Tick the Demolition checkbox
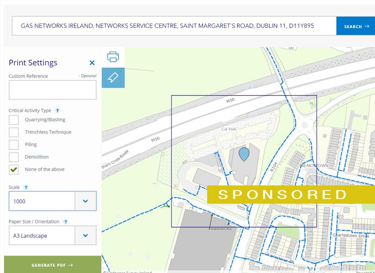Image resolution: width=375 pixels, height=273 pixels. [14, 157]
